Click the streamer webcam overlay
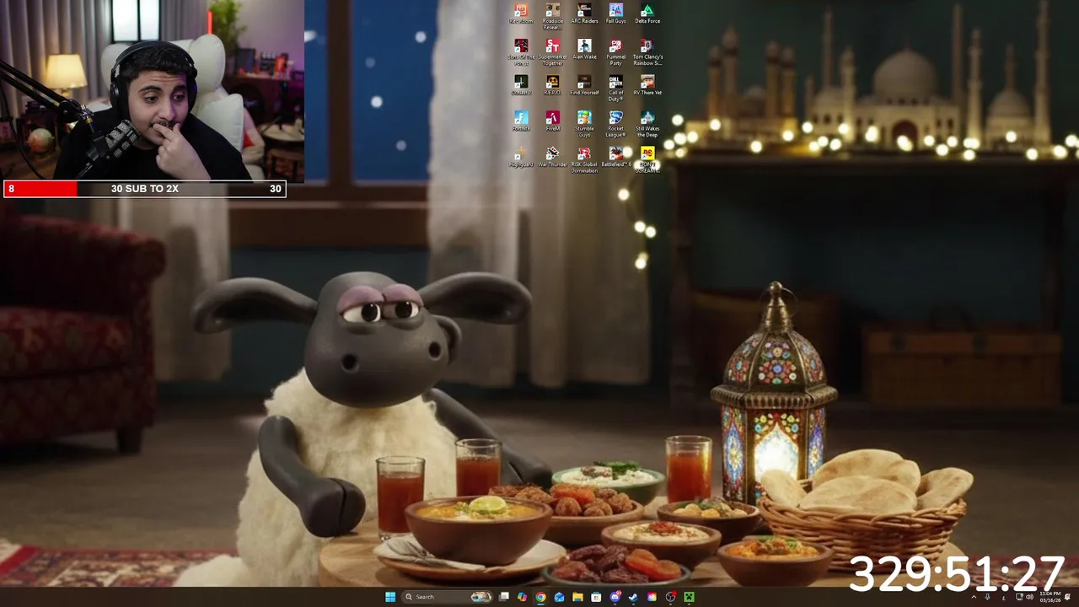The height and width of the screenshot is (607, 1079). (152, 90)
